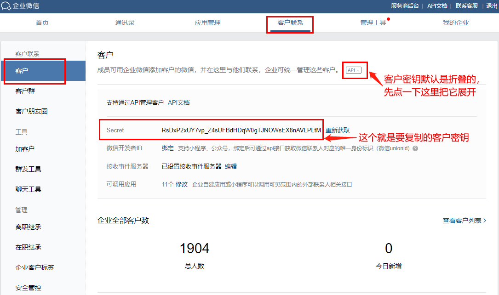Screen dimensions: 499x295
Task: Open 服务商后台 in the top bar
Action: (x=405, y=6)
